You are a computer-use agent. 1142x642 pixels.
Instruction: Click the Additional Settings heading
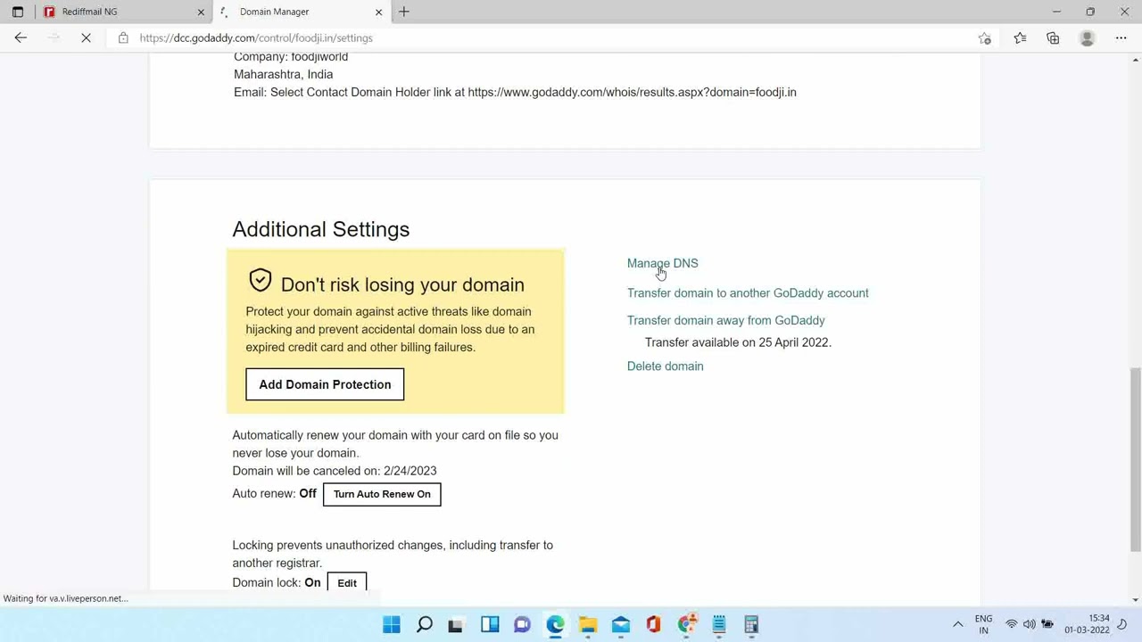[x=321, y=229]
